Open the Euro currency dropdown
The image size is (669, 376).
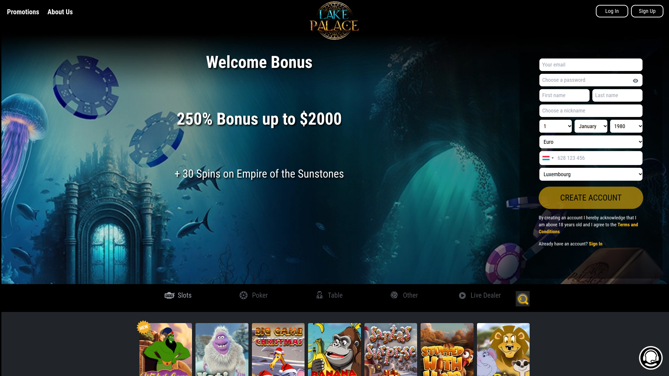[x=591, y=142]
